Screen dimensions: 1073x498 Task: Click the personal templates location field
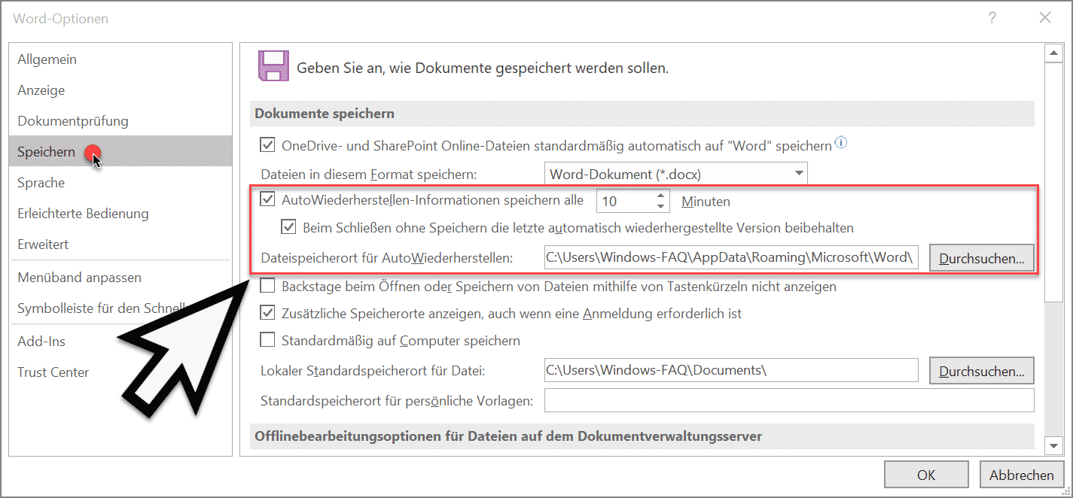789,400
